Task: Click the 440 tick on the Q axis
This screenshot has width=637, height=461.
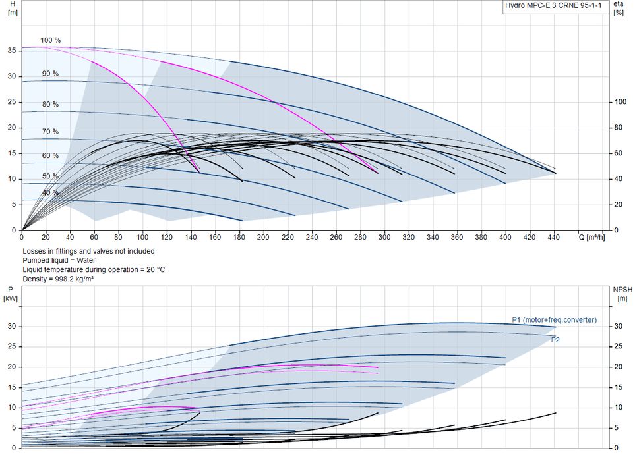Action: pyautogui.click(x=553, y=237)
